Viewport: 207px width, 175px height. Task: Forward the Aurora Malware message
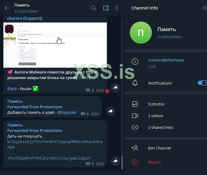pos(115,87)
